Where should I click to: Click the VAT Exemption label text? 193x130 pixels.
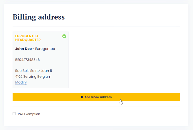pos(29,114)
